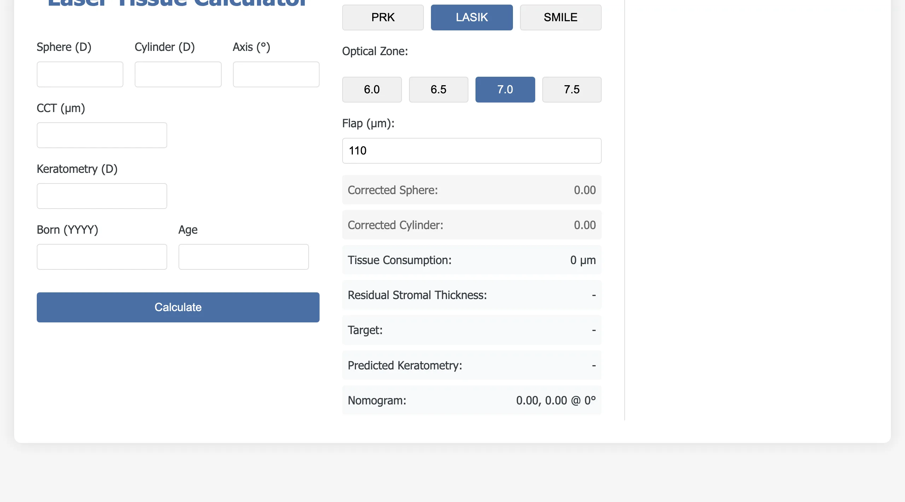Click the Tissue Consumption 0 µm value
This screenshot has width=905, height=502.
click(583, 260)
